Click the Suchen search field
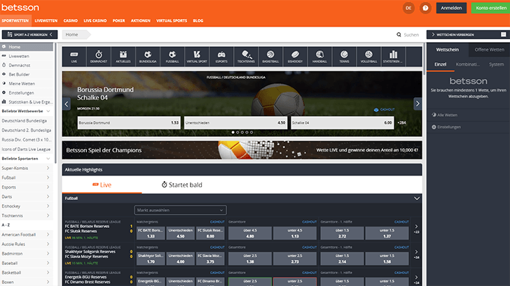The width and height of the screenshot is (510, 286). (411, 35)
